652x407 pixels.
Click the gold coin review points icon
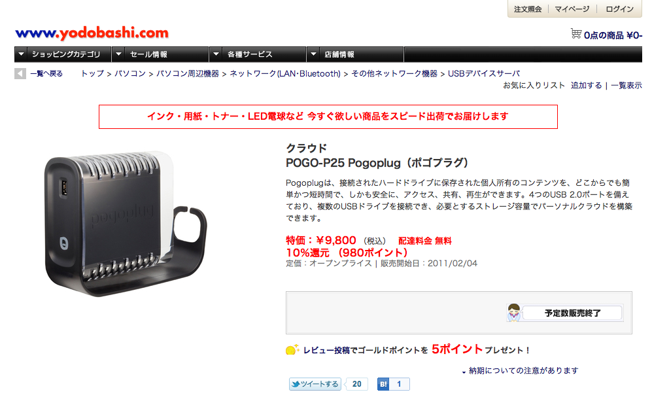292,349
